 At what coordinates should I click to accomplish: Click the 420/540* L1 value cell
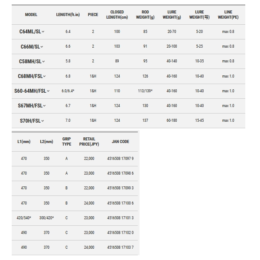click(x=24, y=218)
